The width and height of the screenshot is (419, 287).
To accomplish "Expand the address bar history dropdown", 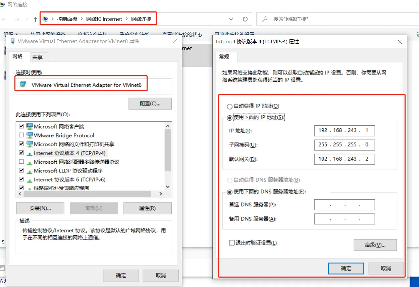I will pyautogui.click(x=231, y=19).
